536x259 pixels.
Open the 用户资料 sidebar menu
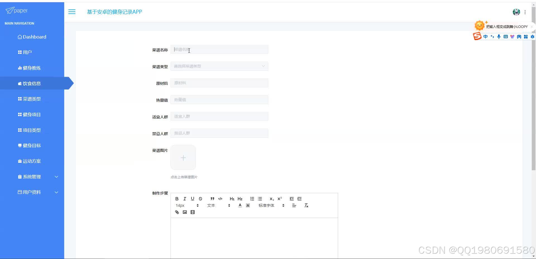point(32,192)
